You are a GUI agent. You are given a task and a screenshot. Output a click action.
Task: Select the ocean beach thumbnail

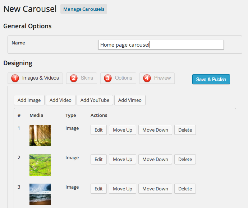pyautogui.click(x=40, y=194)
